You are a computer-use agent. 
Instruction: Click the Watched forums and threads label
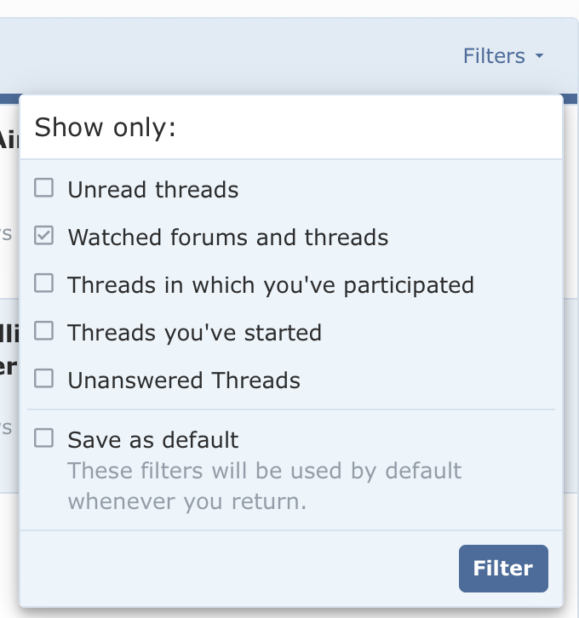[228, 237]
